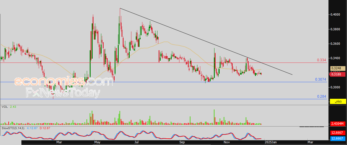Select the red horizontal resistance line
Viewport: 347px width, 145px height.
[x=163, y=63]
